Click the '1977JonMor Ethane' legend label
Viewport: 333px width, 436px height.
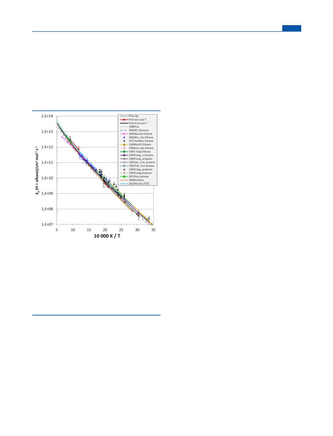[x=141, y=141]
